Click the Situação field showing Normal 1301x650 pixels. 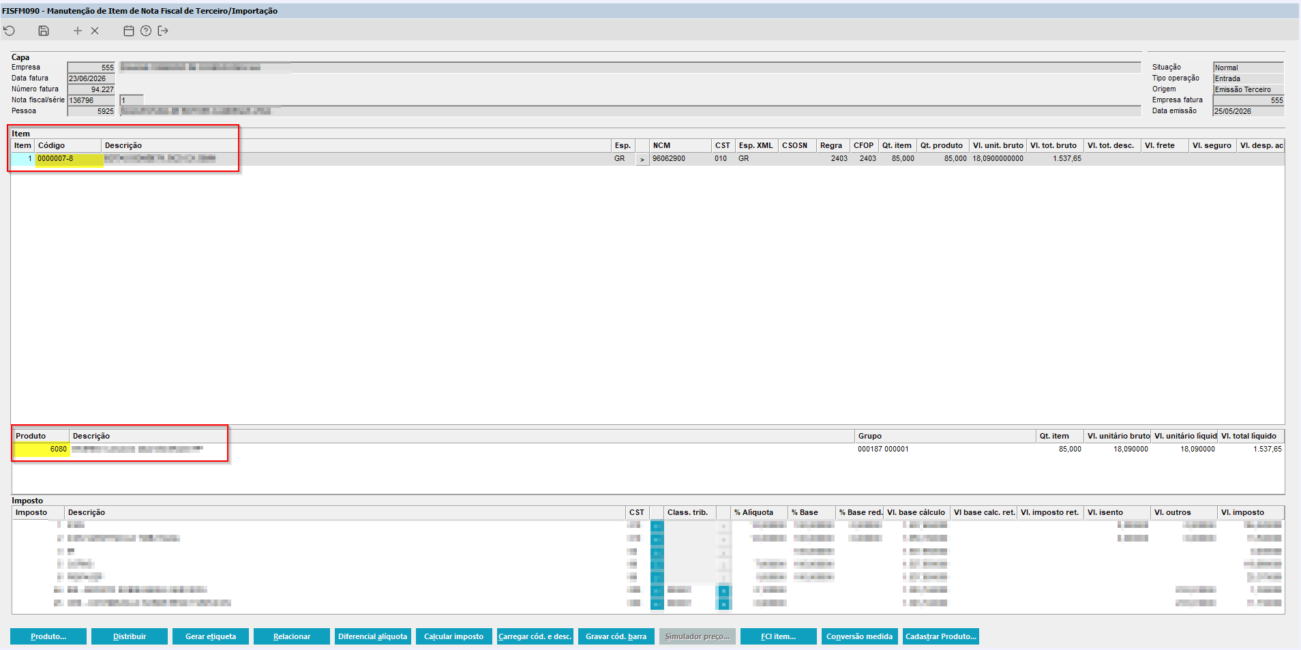coord(1248,68)
